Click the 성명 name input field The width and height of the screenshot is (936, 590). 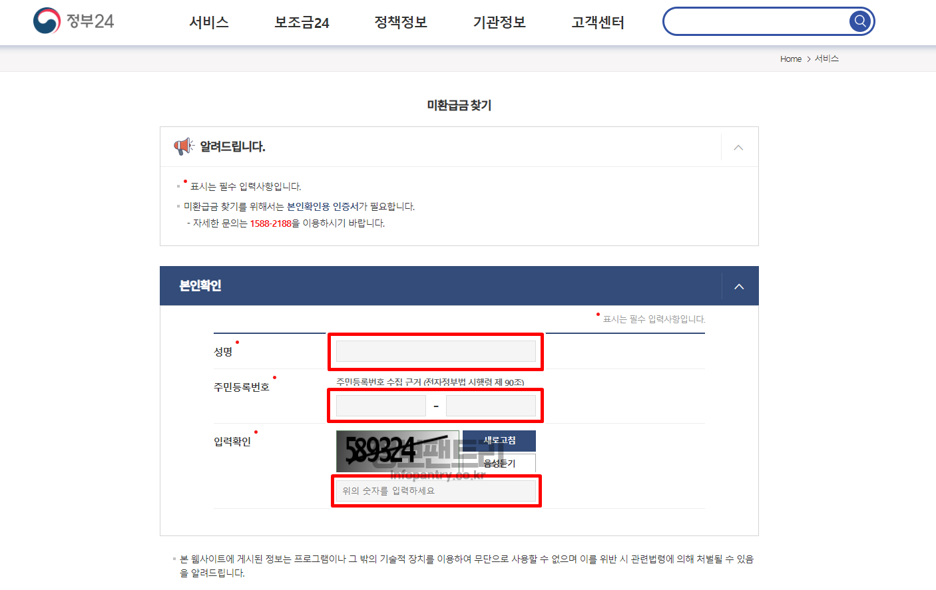pyautogui.click(x=436, y=351)
